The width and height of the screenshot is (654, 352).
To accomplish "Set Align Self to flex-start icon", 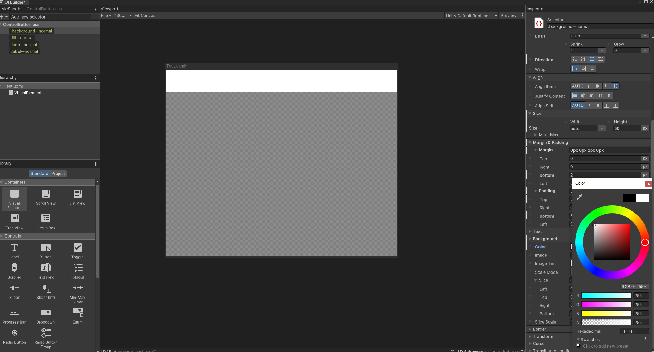I will click(590, 106).
